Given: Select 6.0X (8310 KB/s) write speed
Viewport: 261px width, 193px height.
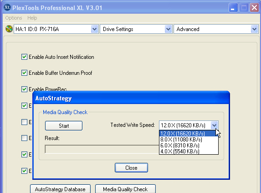Looking at the screenshot, I should [189, 146].
